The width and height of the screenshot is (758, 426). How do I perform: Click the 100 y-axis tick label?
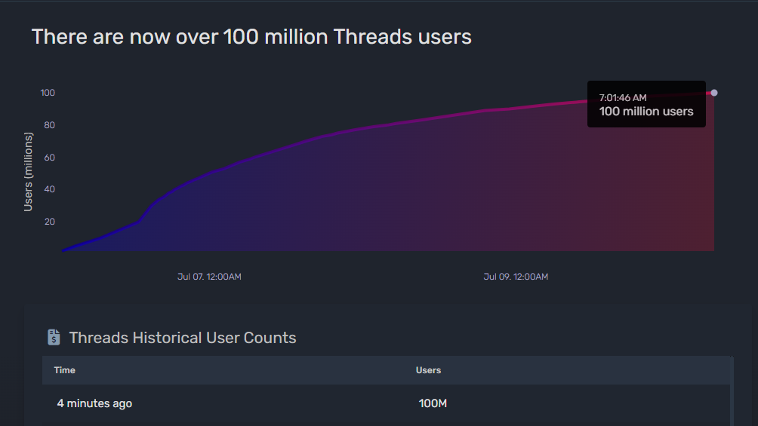(48, 93)
